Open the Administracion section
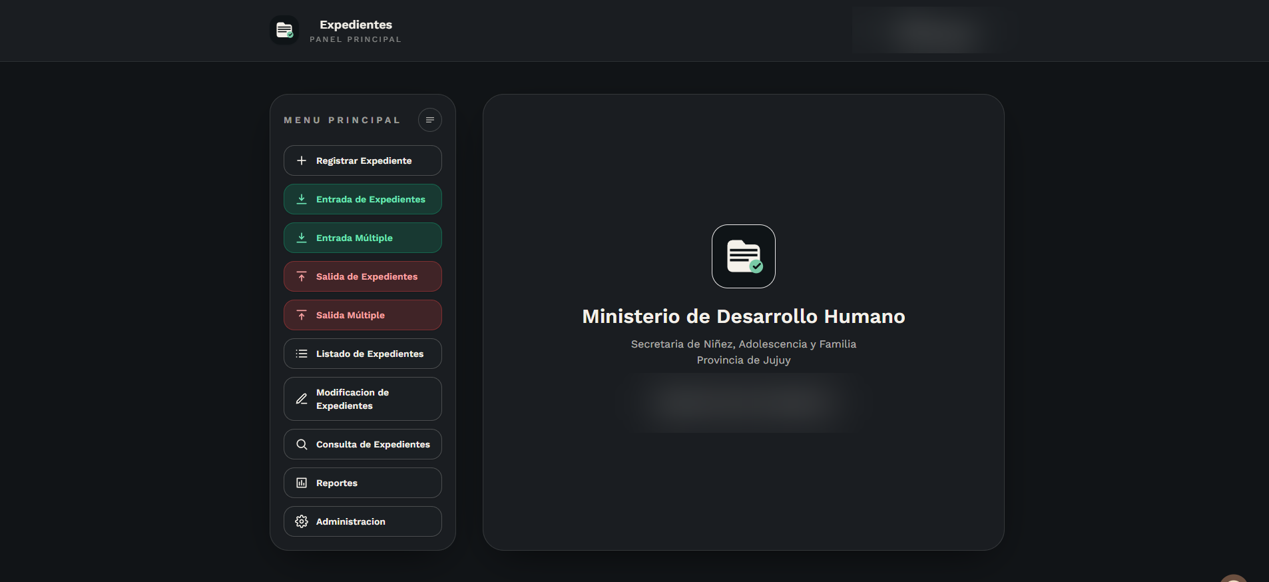Image resolution: width=1269 pixels, height=582 pixels. click(363, 521)
